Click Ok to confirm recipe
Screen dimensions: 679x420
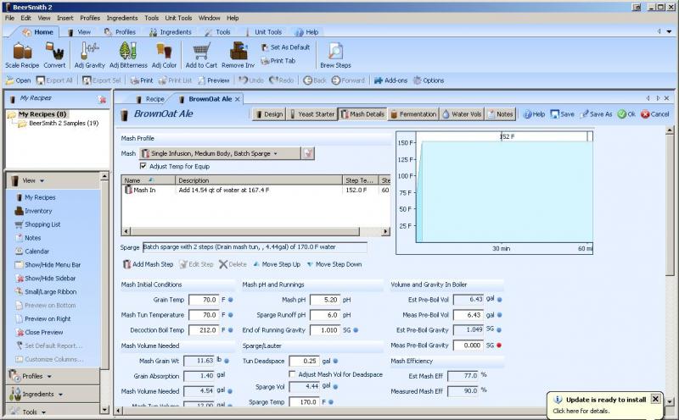[626, 114]
